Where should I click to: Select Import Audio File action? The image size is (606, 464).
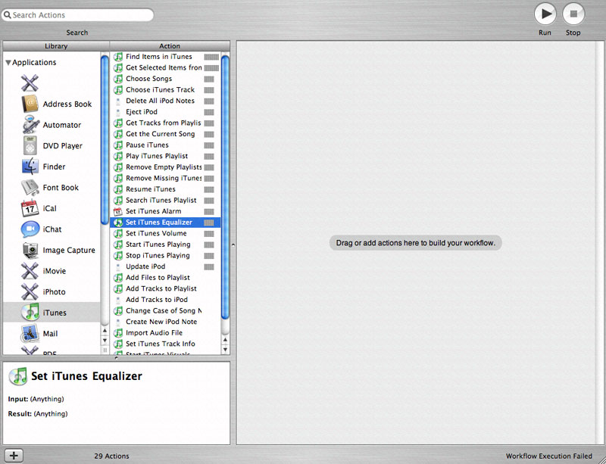[x=165, y=333]
